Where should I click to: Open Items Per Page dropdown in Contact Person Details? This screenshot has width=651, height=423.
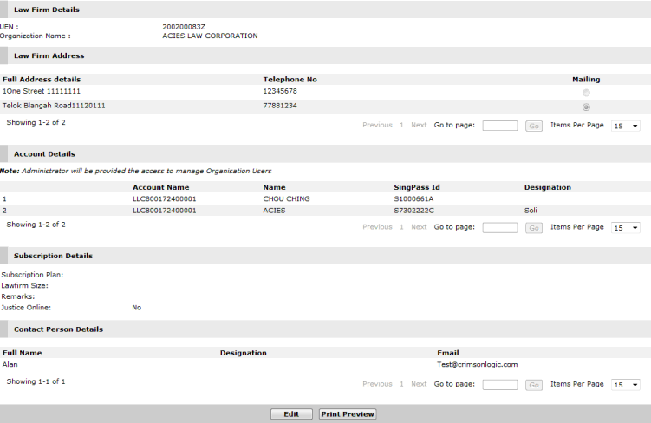coord(625,384)
